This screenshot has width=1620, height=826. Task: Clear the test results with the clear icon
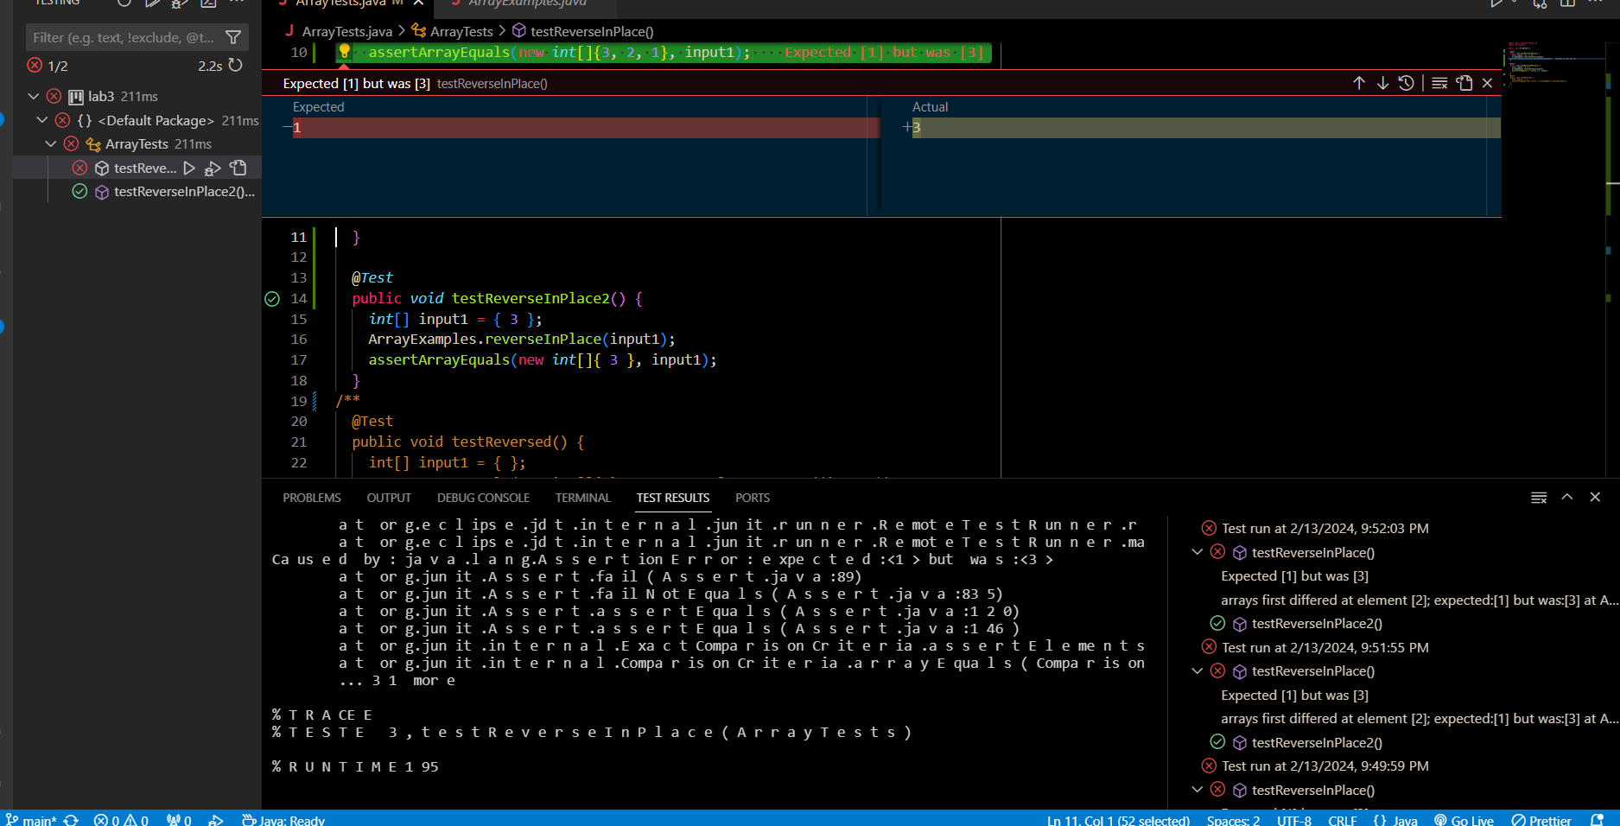click(x=1539, y=498)
